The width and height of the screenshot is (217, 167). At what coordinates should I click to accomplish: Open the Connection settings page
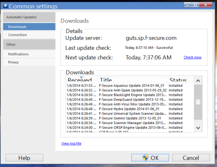pyautogui.click(x=29, y=35)
